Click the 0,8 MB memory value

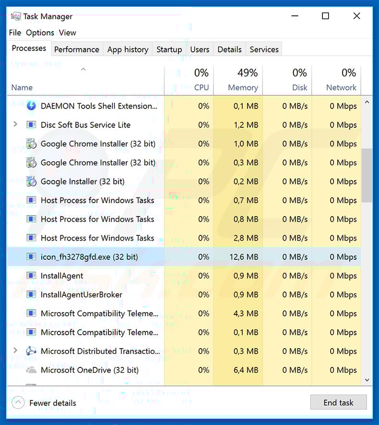(246, 219)
